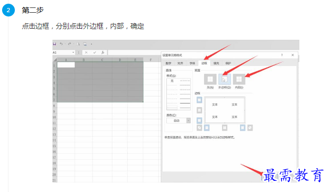
Task: Toggle the diagonal-down border button
Action: pos(250,128)
